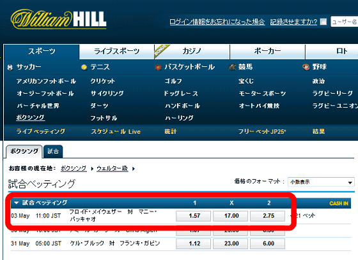Image resolution: width=358 pixels, height=260 pixels.
Task: Select odds 6.00 for フランキ・ガビン
Action: pos(268,243)
